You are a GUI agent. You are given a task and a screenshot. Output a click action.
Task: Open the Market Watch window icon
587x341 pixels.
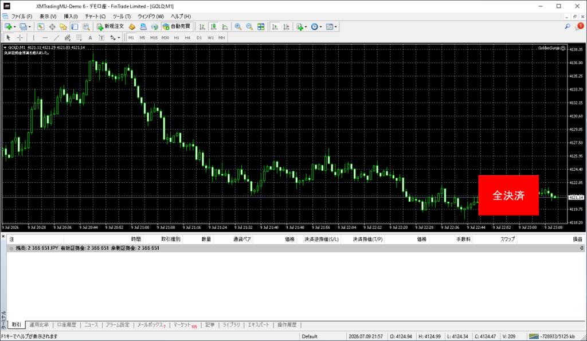pos(41,26)
